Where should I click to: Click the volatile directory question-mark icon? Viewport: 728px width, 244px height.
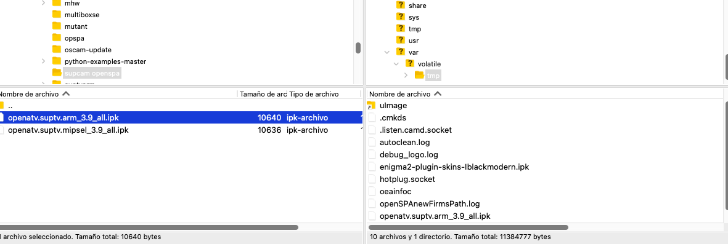coord(410,63)
